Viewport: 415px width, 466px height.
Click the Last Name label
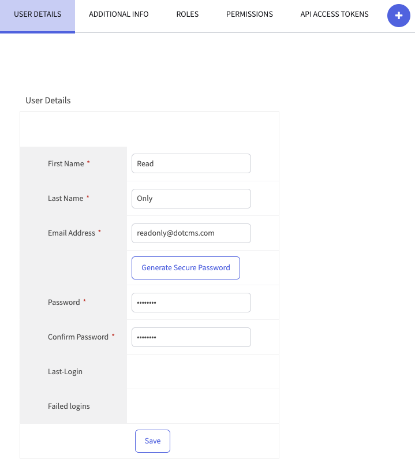coord(65,198)
